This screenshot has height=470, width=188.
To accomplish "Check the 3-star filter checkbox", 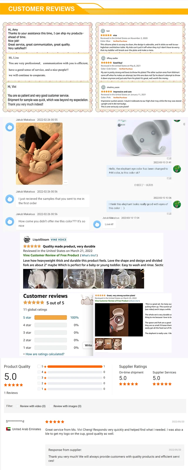I will tap(39, 377).
